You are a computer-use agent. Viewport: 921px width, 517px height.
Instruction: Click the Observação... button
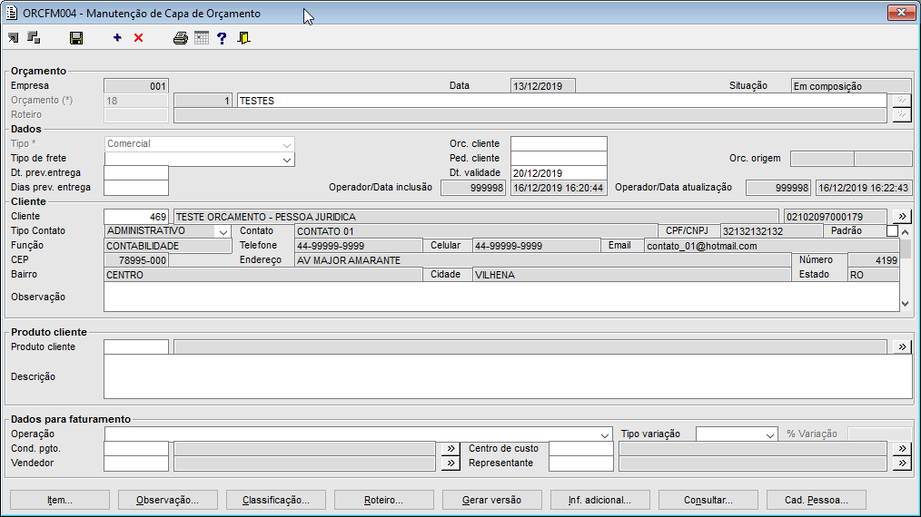(x=168, y=500)
